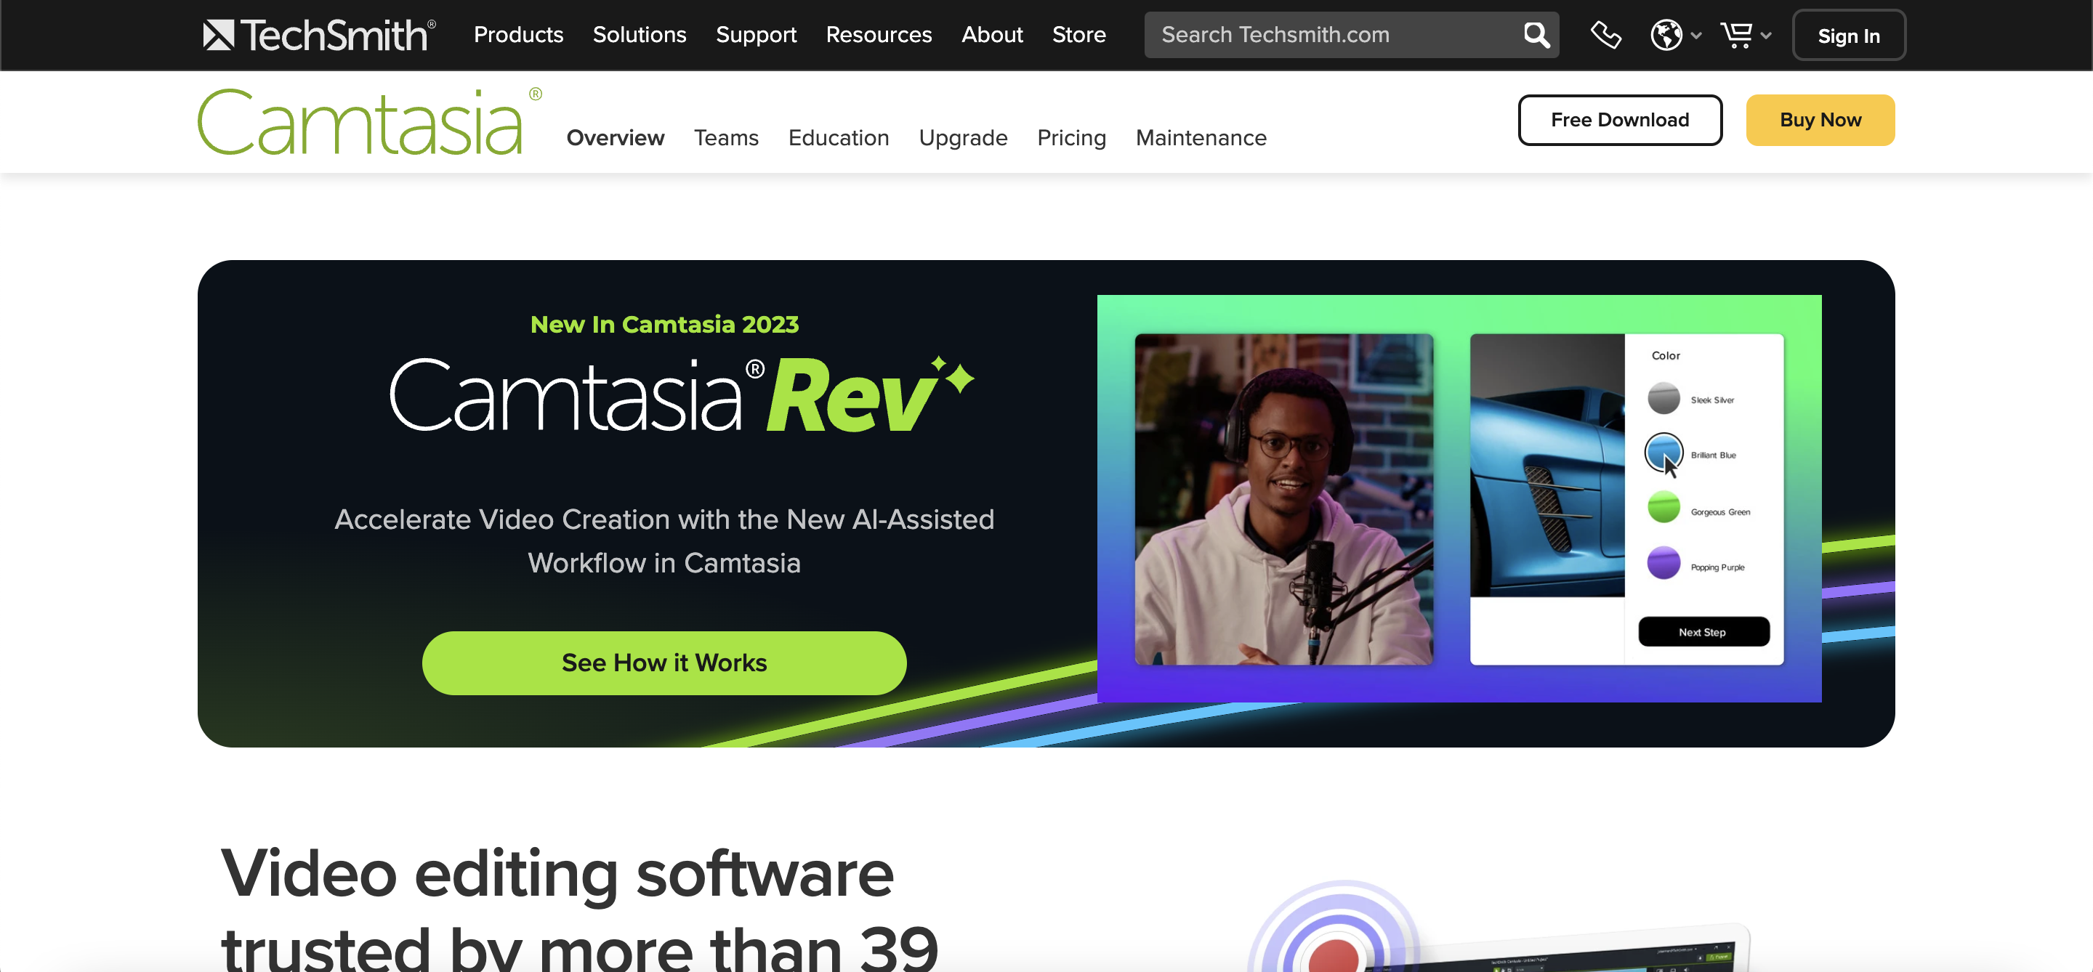
Task: Click the blue car image thumbnail
Action: point(1547,465)
